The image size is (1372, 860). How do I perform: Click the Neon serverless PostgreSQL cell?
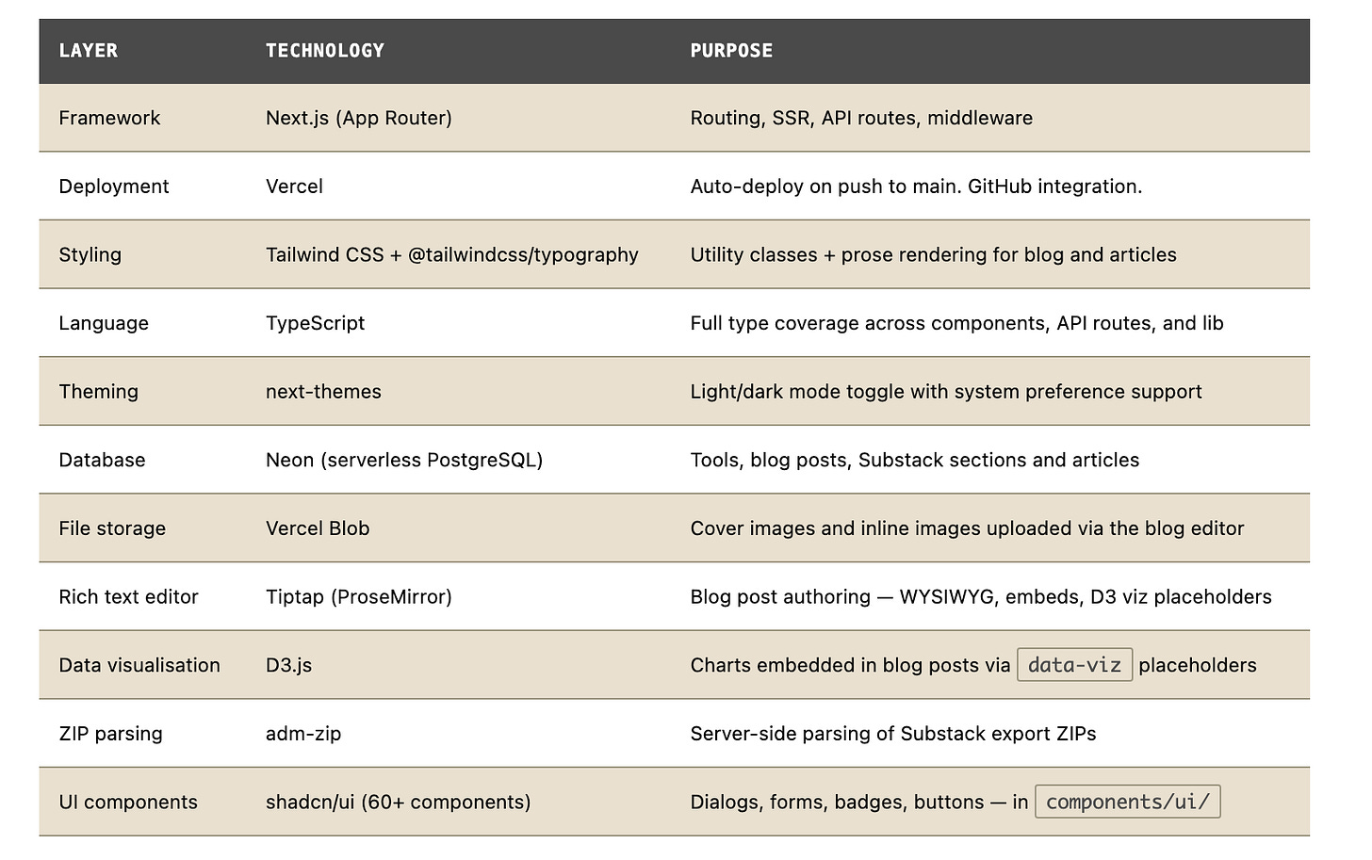403,460
